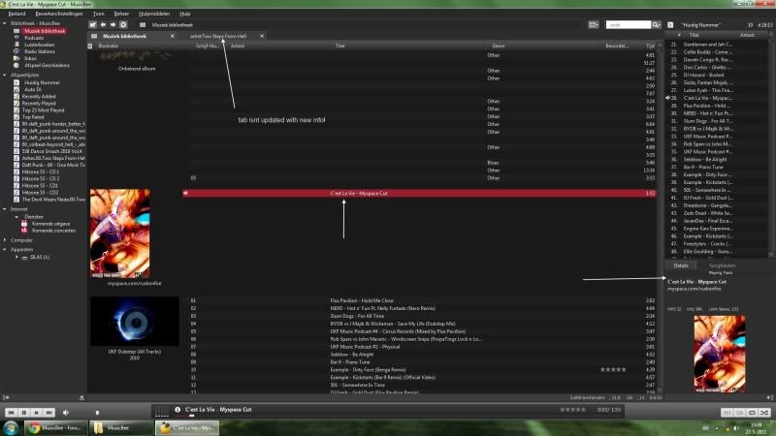The image size is (776, 436).
Task: Select track Example - Dirty Face (Benga Remix)
Action: [368, 370]
